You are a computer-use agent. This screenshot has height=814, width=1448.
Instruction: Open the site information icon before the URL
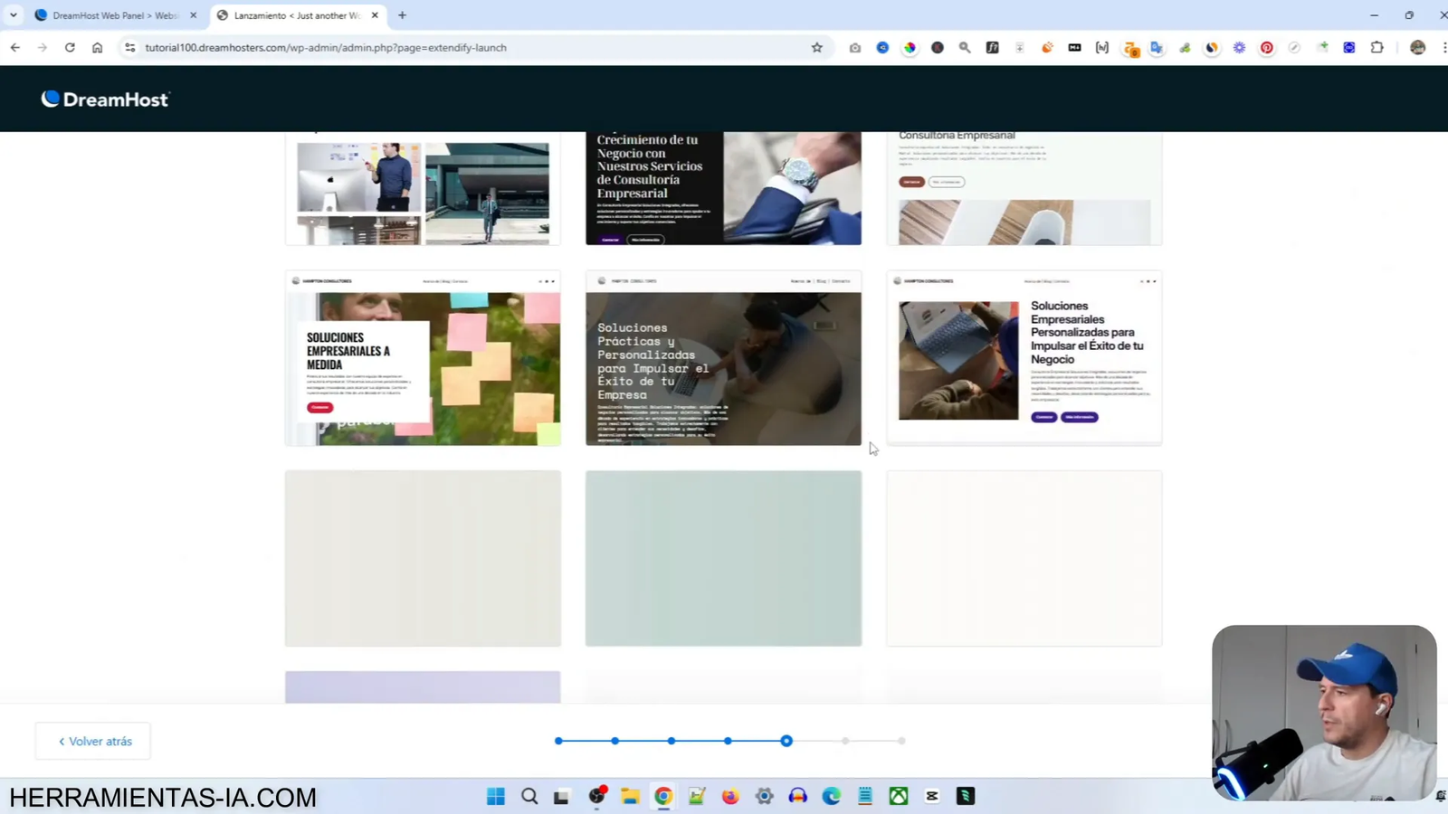129,47
